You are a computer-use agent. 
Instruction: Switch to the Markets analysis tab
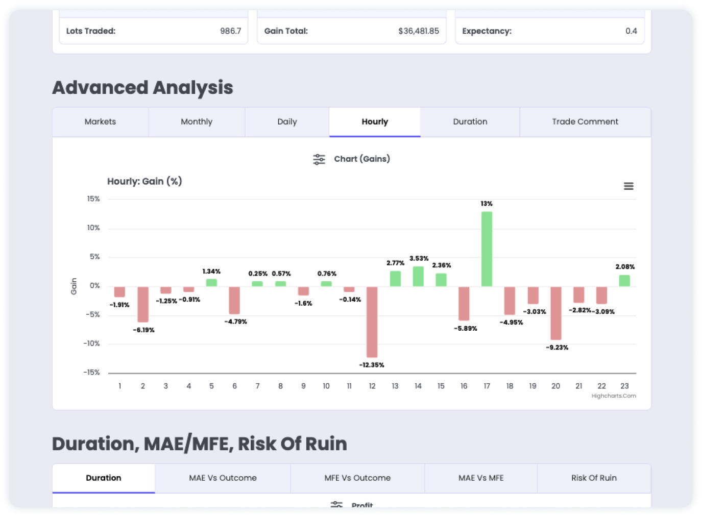tap(100, 121)
